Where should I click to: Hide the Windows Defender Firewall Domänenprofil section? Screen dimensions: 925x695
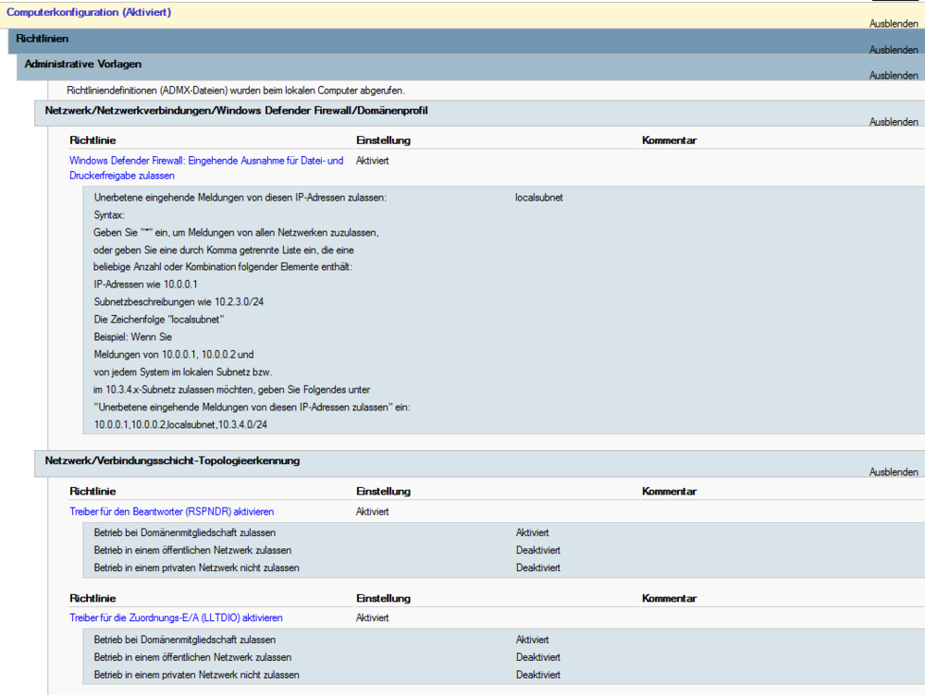point(893,122)
